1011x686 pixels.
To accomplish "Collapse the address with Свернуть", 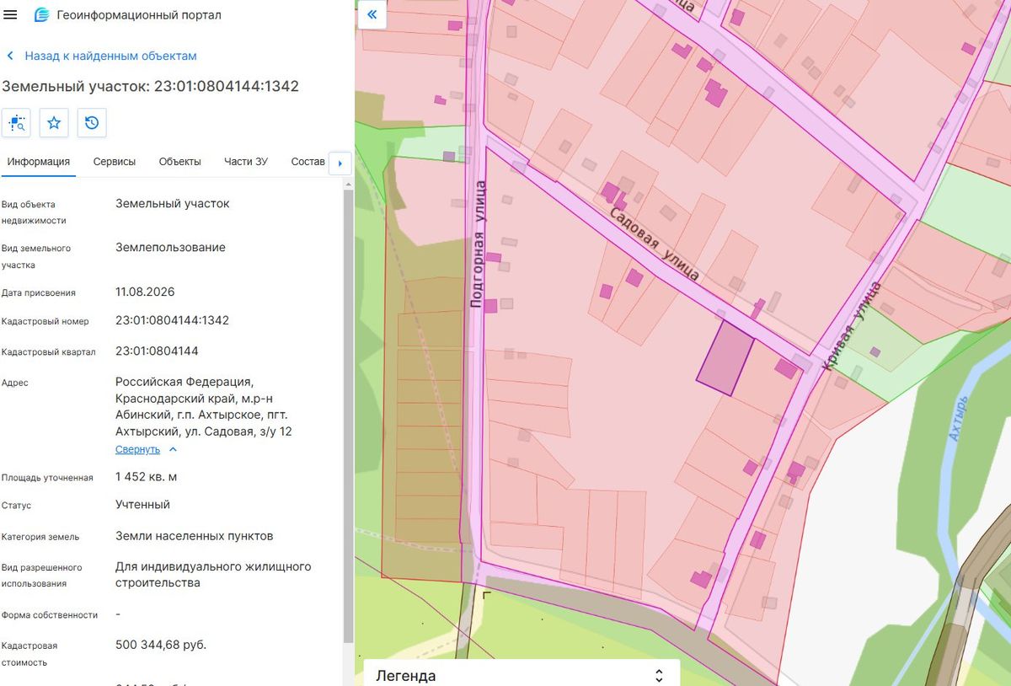I will (146, 449).
